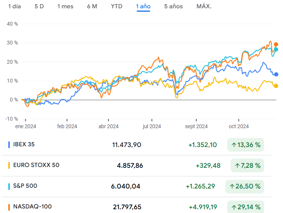Select the 1 día time range tab
Viewport: 283px width, 213px height.
pos(15,6)
